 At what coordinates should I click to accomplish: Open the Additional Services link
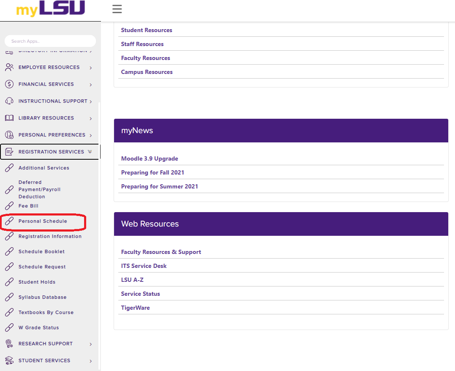[44, 168]
